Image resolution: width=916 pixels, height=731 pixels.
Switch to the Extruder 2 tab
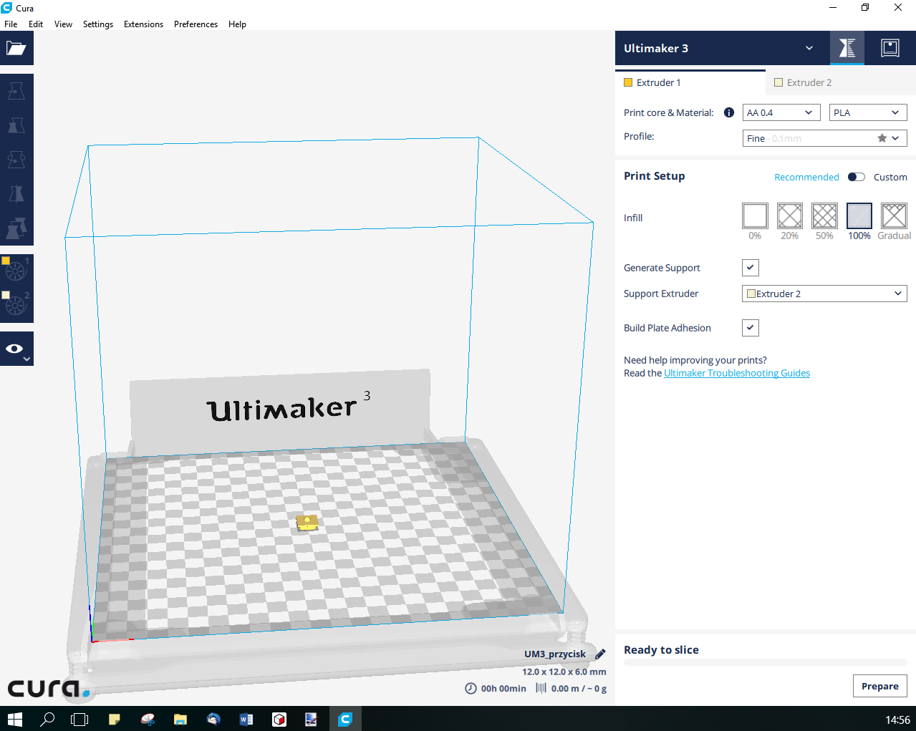coord(841,82)
